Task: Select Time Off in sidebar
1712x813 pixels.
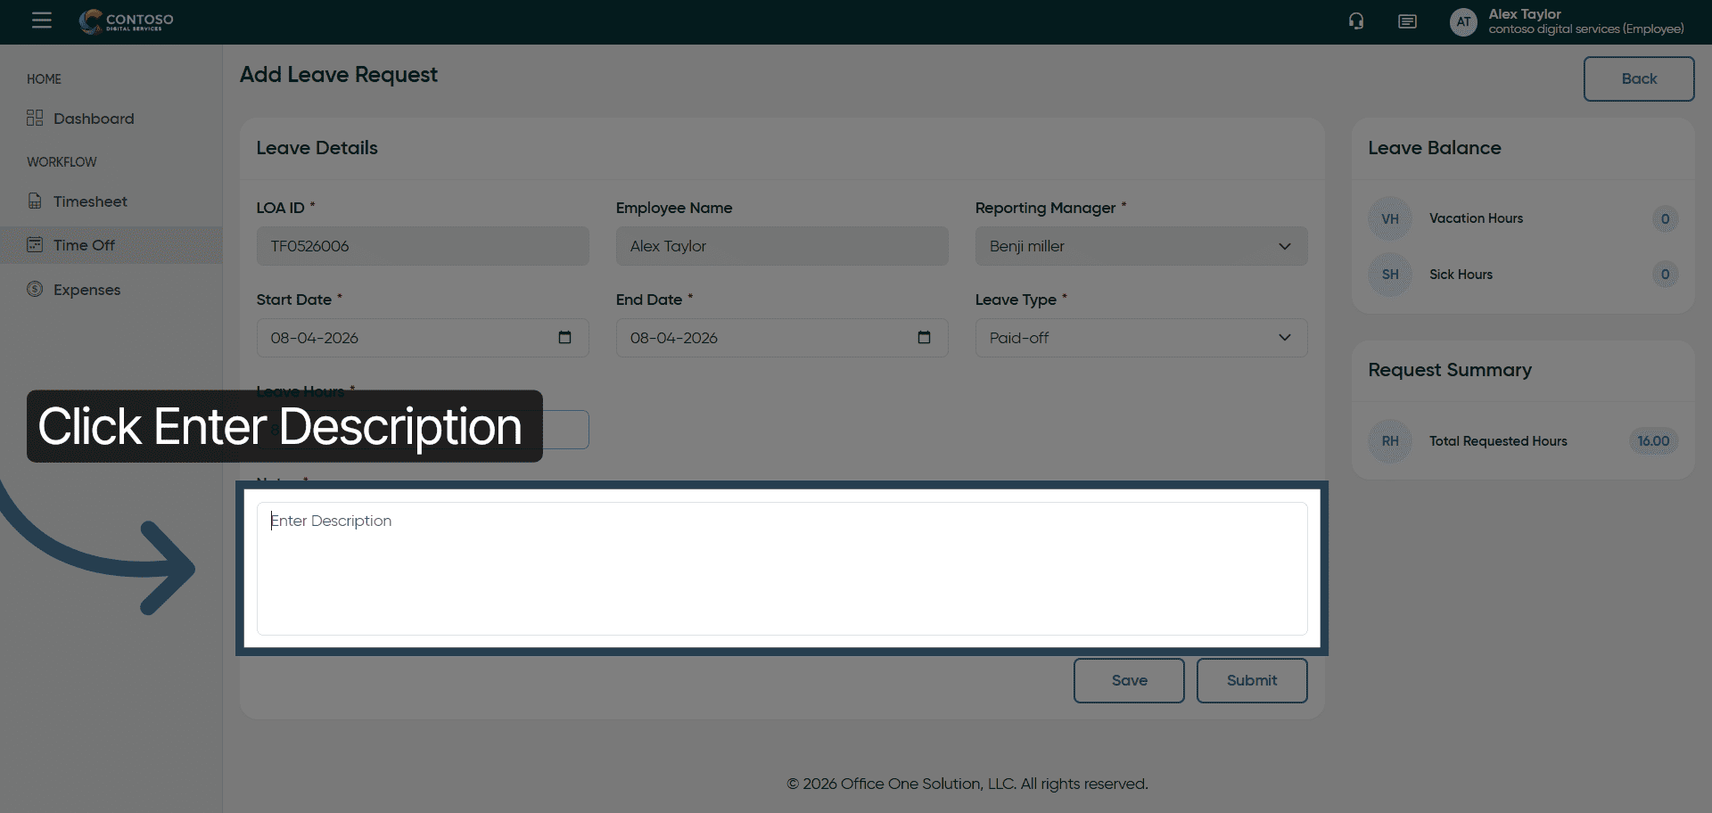Action: tap(84, 245)
